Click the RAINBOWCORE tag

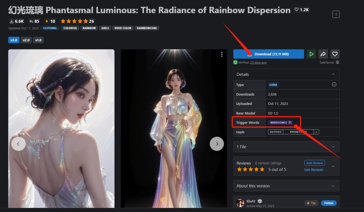[147, 28]
